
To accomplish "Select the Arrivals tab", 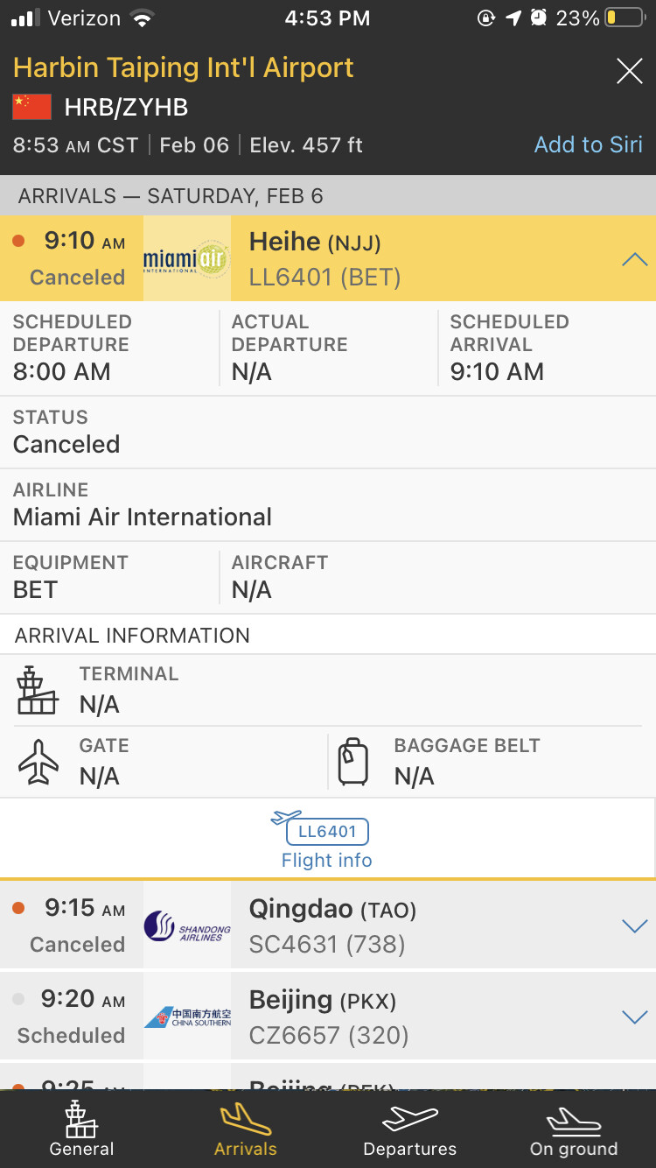I will [246, 1130].
